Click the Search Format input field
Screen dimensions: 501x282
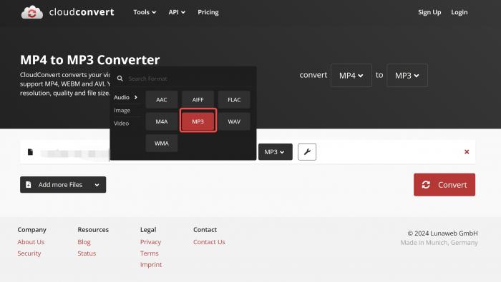188,79
